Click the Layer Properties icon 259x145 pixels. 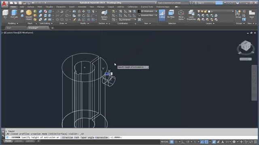(x=191, y=15)
